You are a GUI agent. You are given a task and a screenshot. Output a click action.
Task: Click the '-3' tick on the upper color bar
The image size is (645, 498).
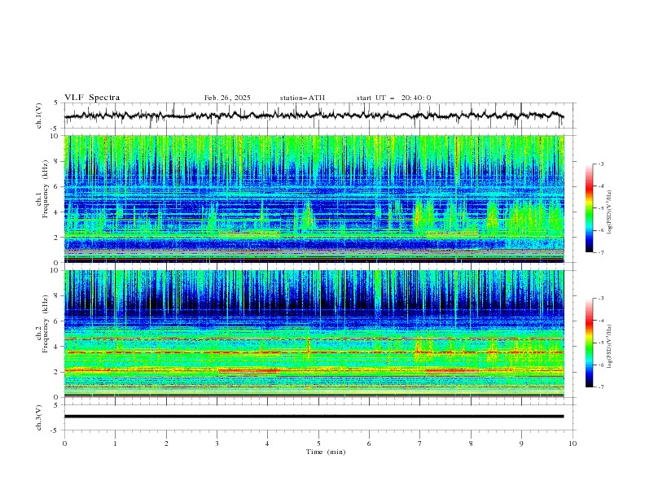click(601, 164)
